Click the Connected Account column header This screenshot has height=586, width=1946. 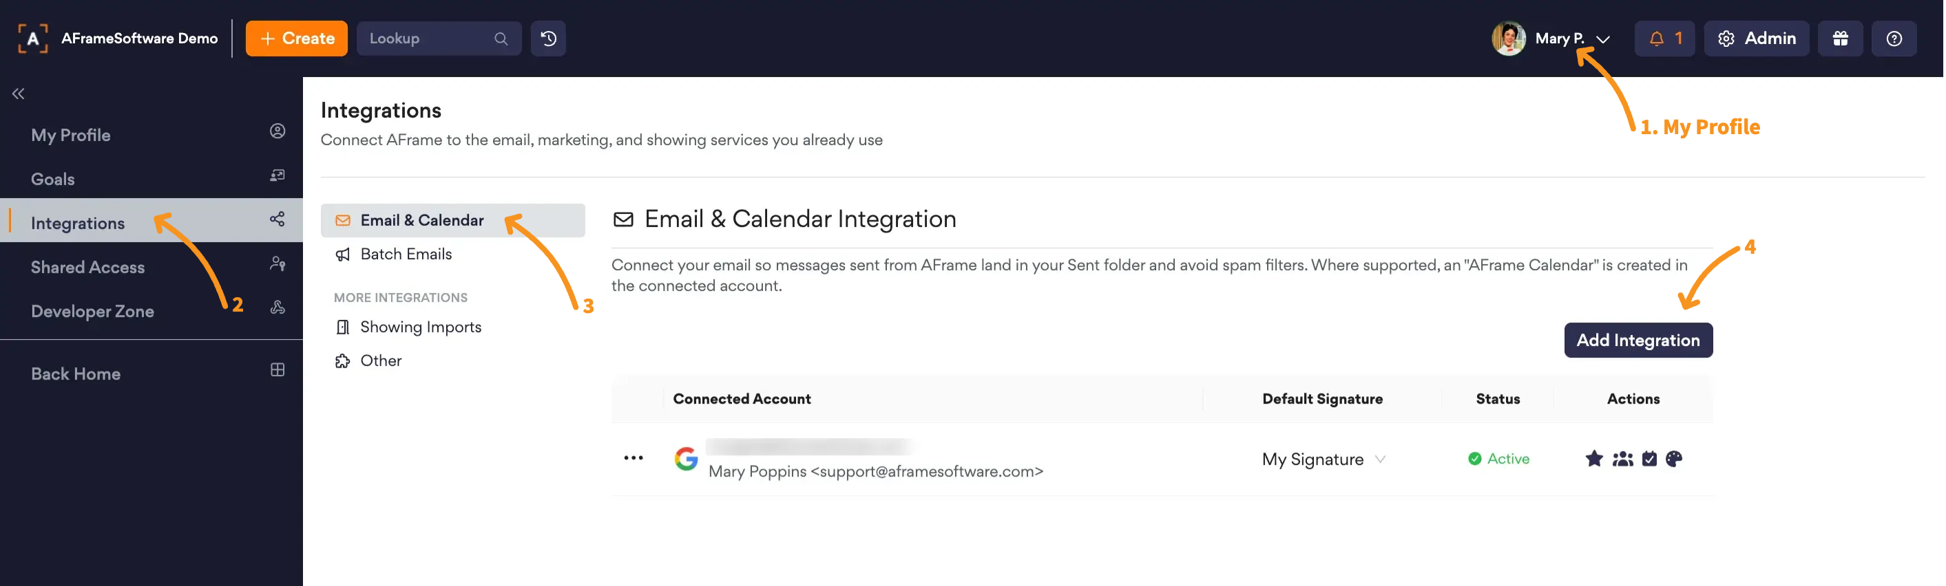[741, 399]
